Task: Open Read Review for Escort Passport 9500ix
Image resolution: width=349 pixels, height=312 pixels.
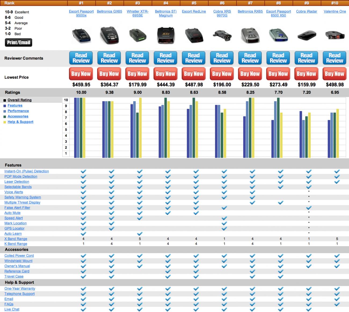Action: click(x=81, y=58)
